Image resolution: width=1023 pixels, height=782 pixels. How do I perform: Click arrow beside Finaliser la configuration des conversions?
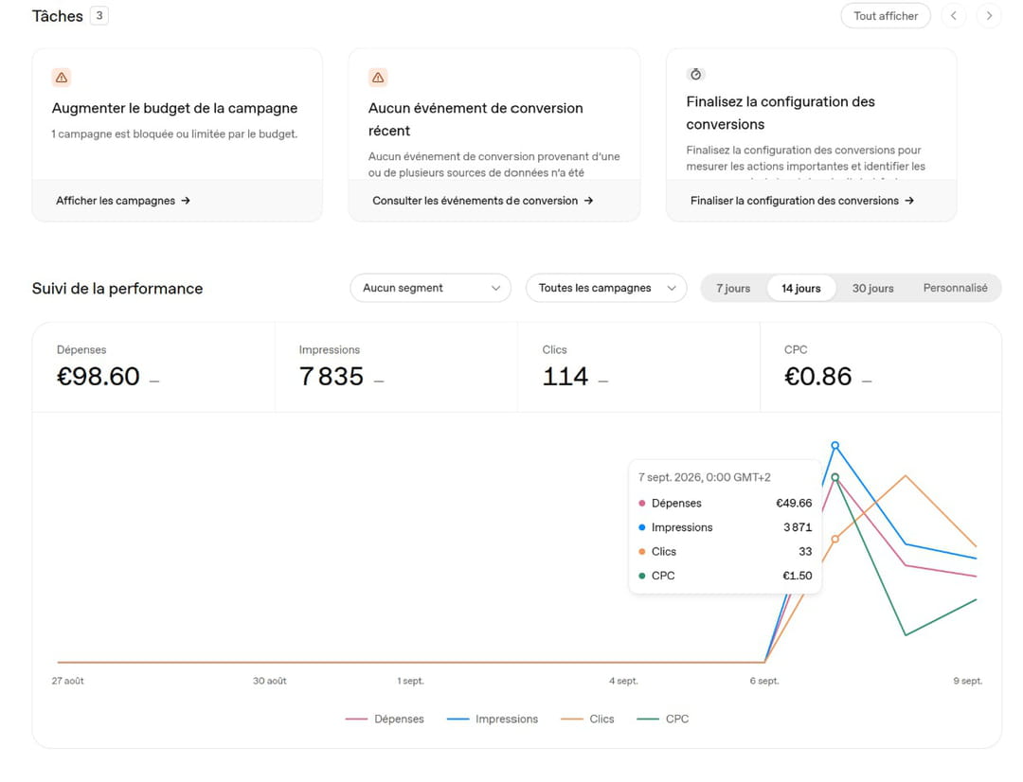909,201
